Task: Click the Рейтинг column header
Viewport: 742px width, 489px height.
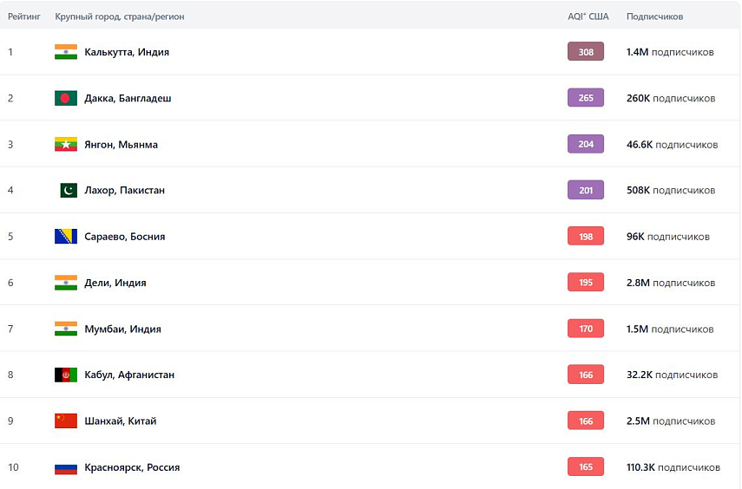Action: (23, 16)
